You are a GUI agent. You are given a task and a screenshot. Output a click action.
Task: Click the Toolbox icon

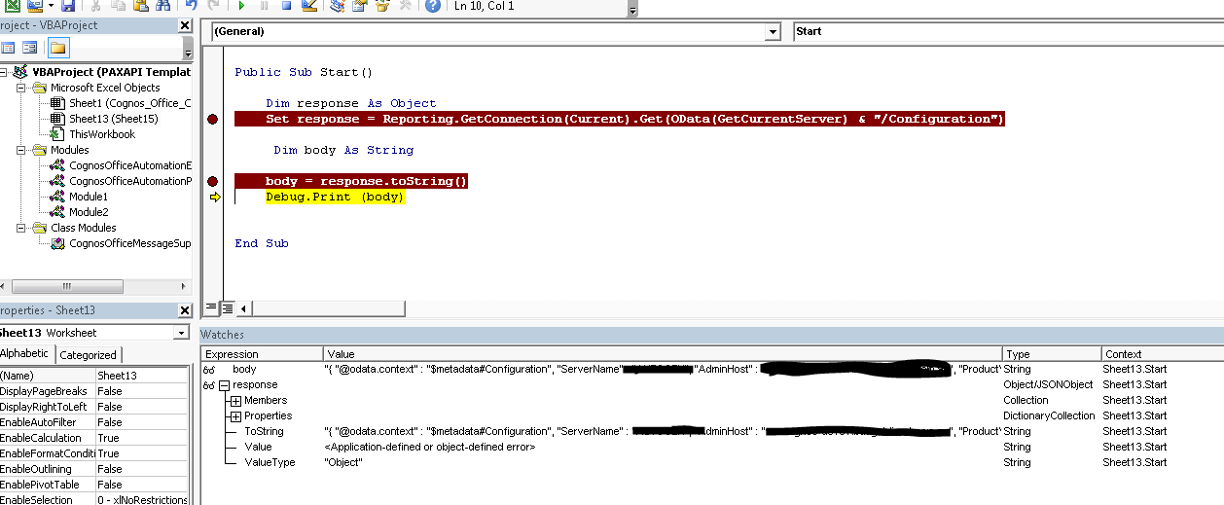(x=405, y=5)
